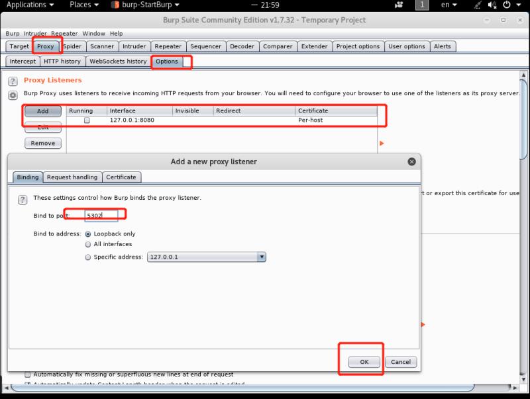Viewport: 530px width, 399px height.
Task: Switch to the Sequencer tab
Action: [205, 46]
